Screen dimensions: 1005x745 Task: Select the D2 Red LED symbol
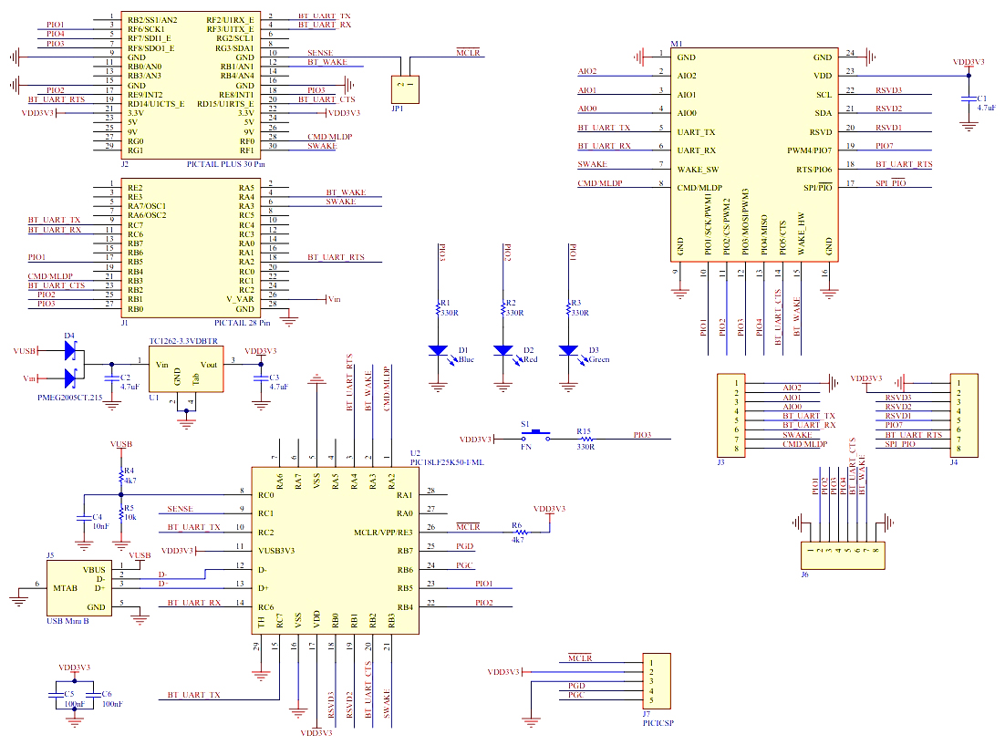503,351
